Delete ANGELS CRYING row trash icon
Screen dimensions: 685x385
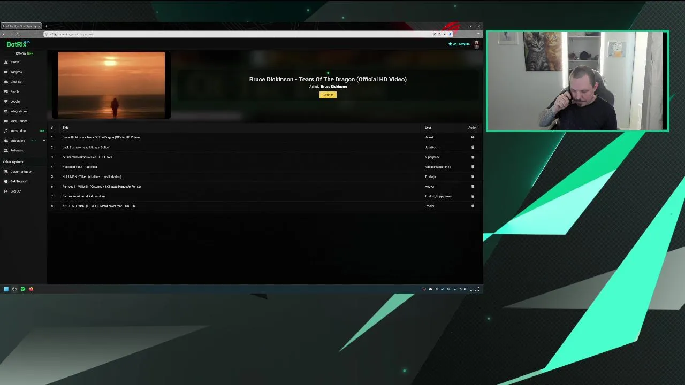473,206
